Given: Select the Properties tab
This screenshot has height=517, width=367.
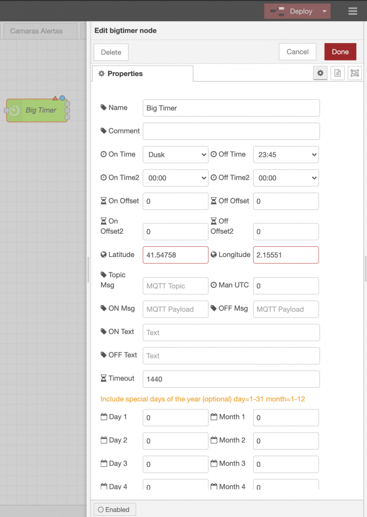Looking at the screenshot, I should pos(143,74).
